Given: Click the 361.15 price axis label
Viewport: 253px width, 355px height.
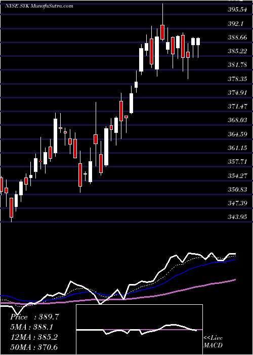Looking at the screenshot, I should click(x=237, y=148).
